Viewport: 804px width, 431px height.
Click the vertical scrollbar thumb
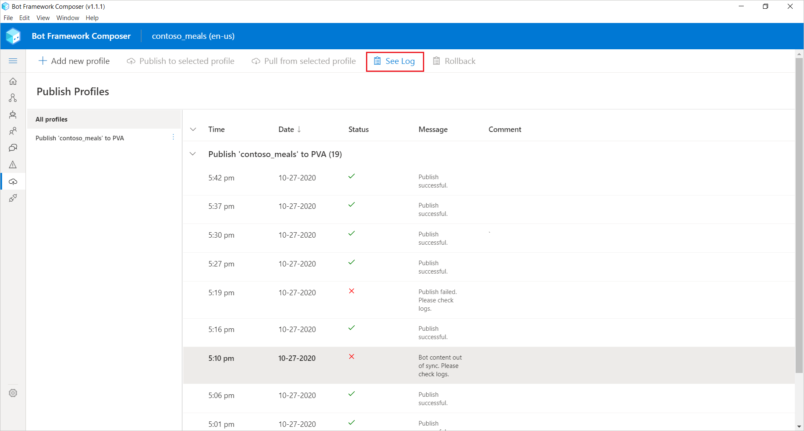[x=799, y=215]
